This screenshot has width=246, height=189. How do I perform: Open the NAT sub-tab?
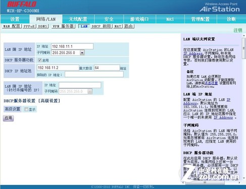(x=118, y=26)
